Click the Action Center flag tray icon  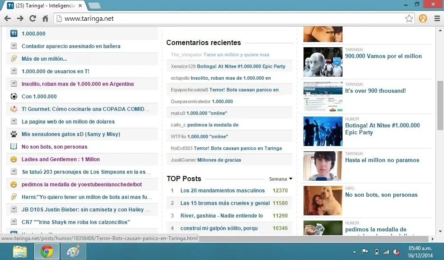[x=365, y=251]
